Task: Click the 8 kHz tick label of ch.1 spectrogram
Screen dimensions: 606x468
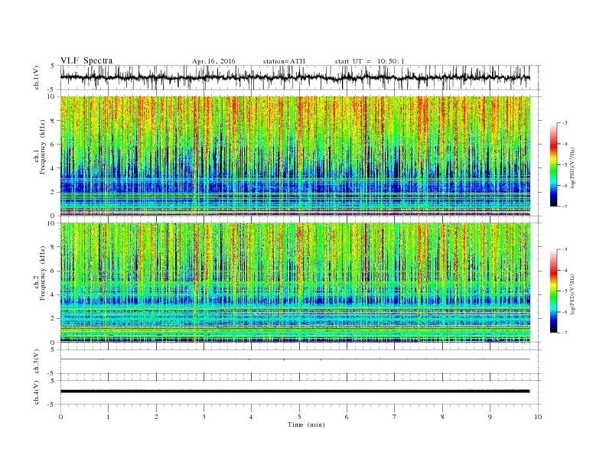Action: point(54,121)
